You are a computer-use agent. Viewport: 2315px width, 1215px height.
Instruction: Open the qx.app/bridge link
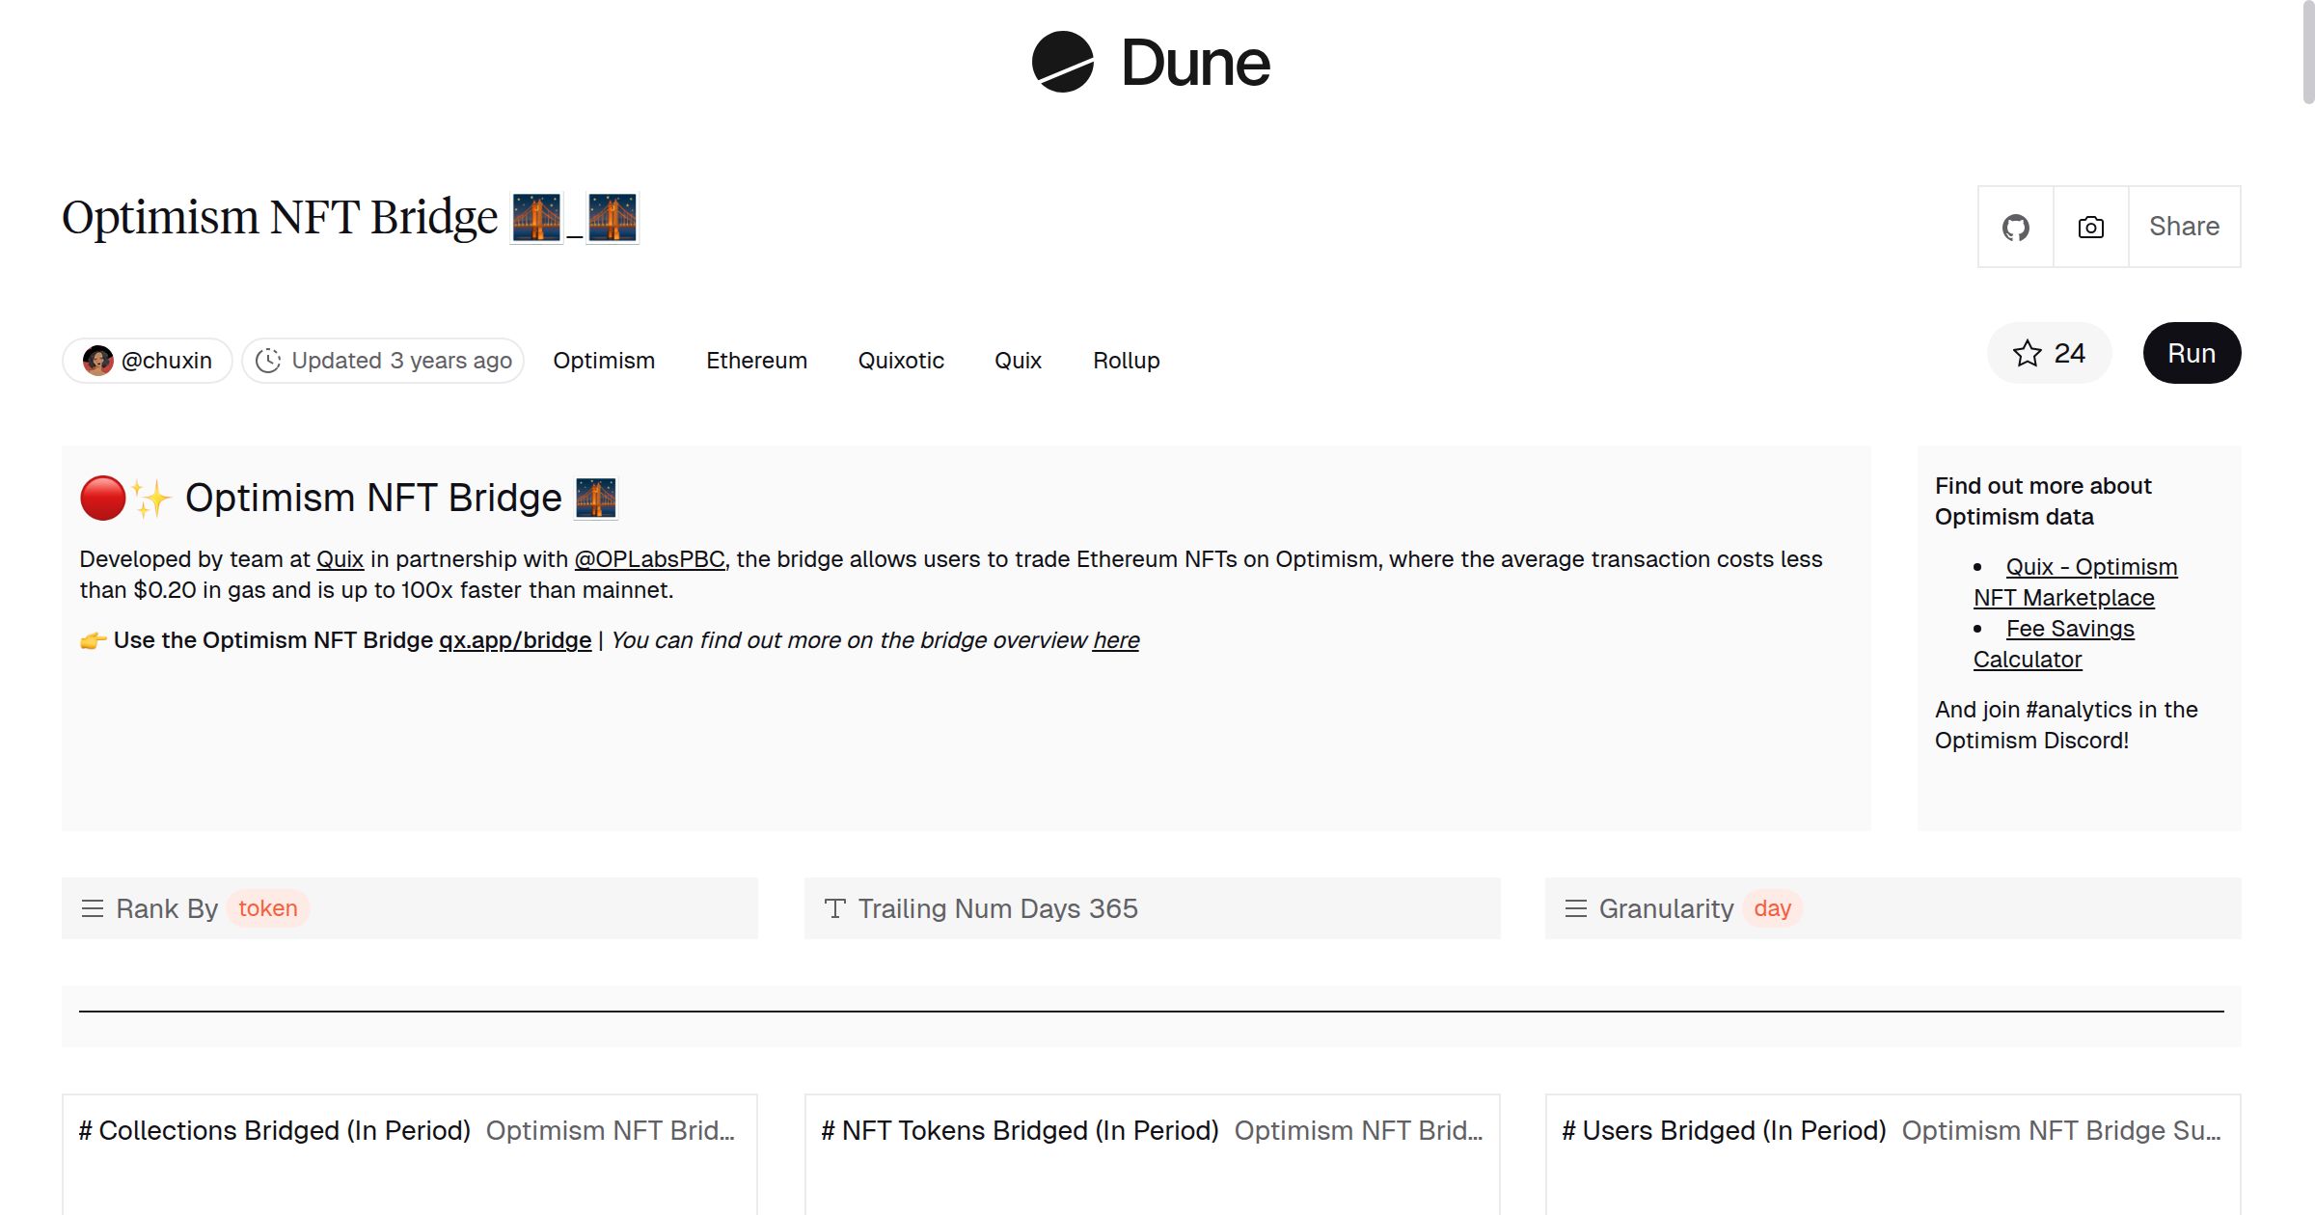coord(515,640)
